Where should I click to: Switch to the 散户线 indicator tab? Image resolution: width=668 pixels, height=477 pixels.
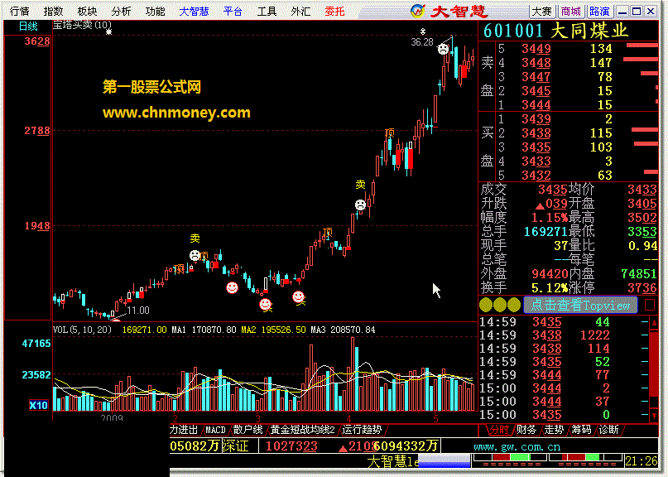coord(247,430)
